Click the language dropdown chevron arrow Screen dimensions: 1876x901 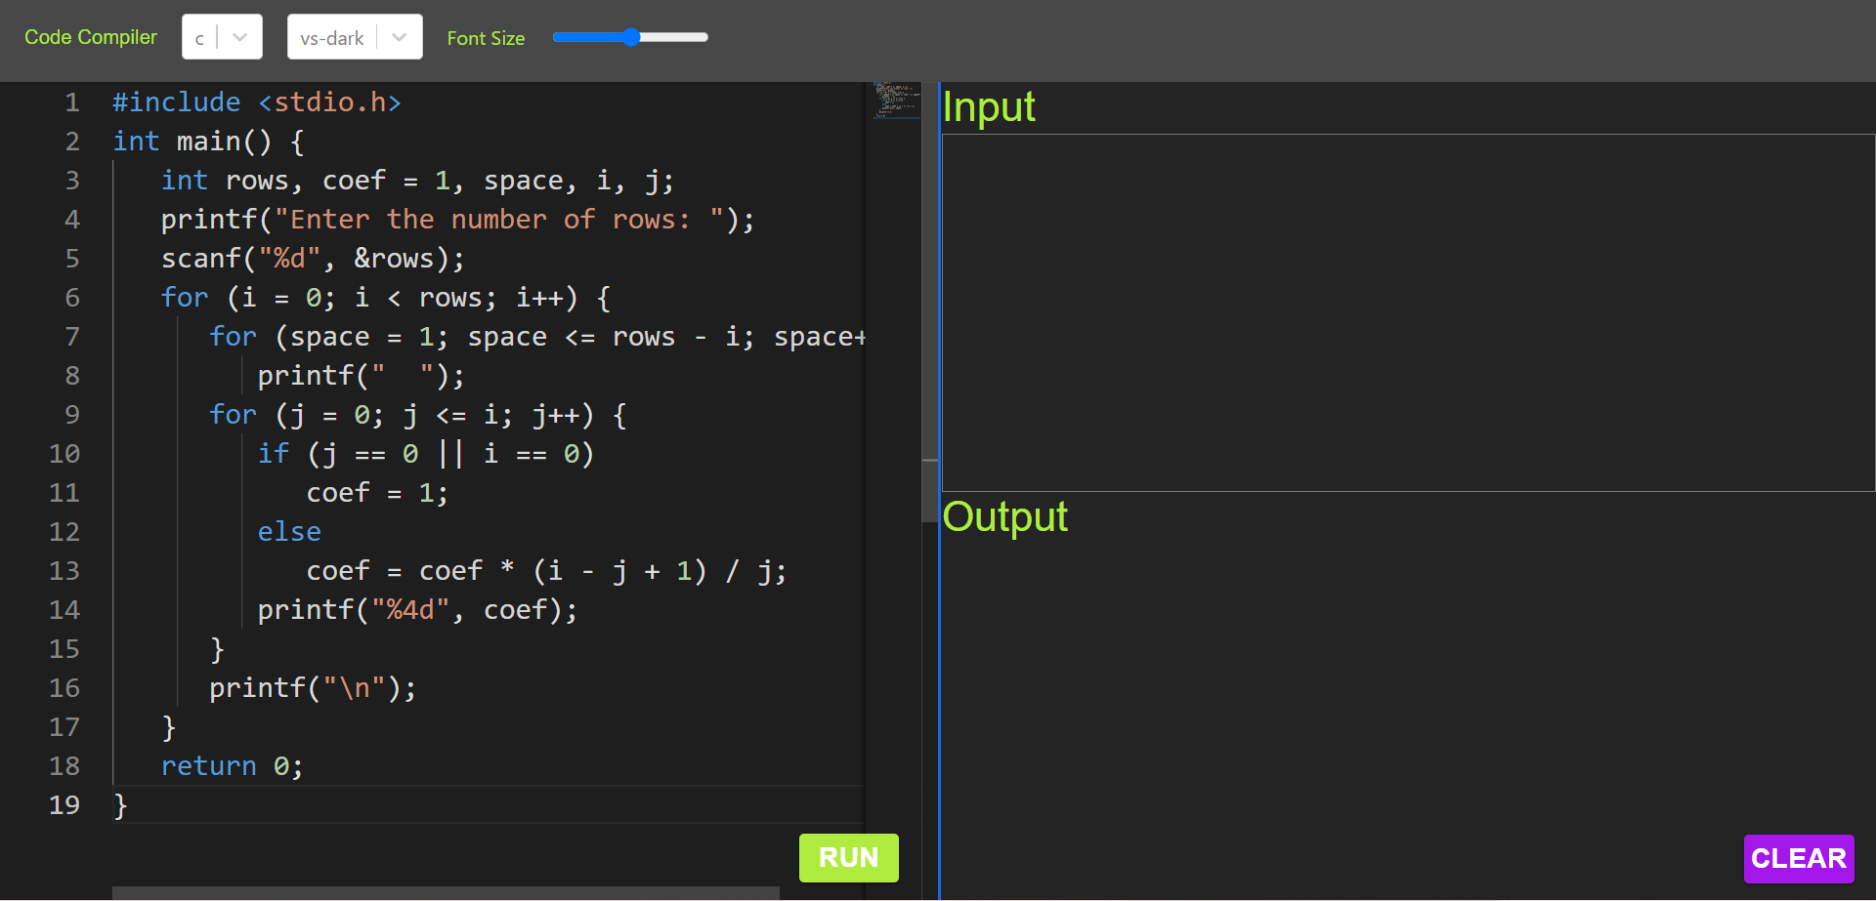240,37
